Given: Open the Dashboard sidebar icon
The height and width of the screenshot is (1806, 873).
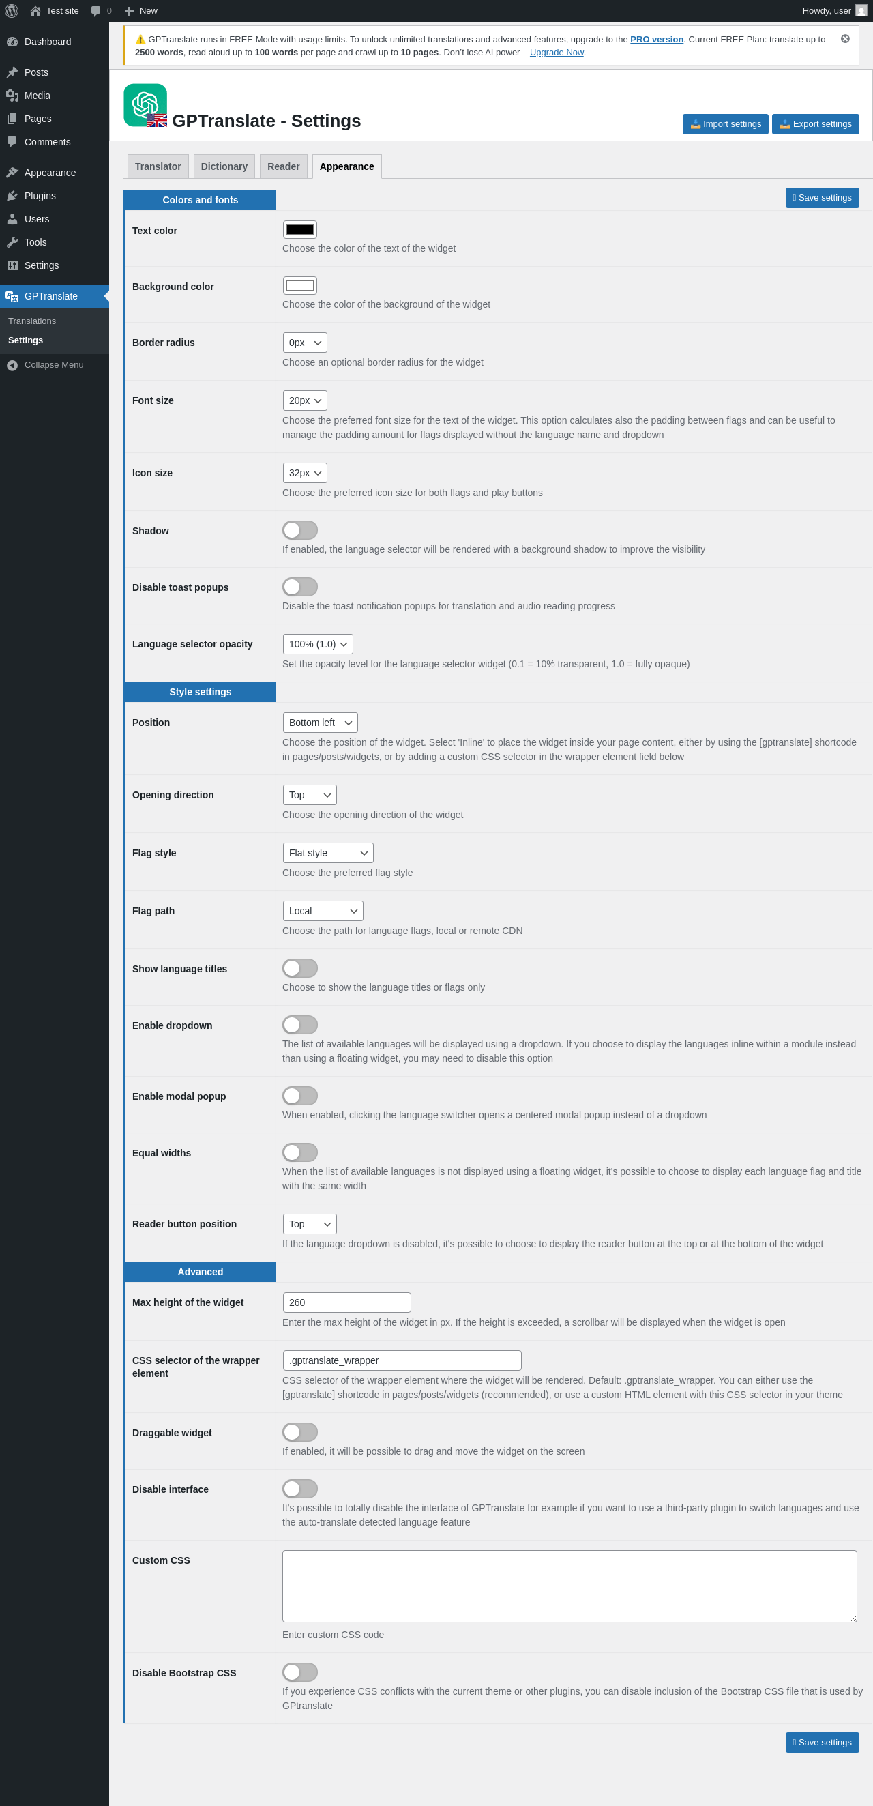Looking at the screenshot, I should pos(12,42).
